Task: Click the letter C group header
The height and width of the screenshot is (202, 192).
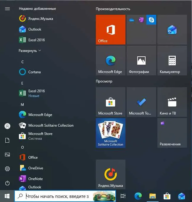Action: click(22, 62)
